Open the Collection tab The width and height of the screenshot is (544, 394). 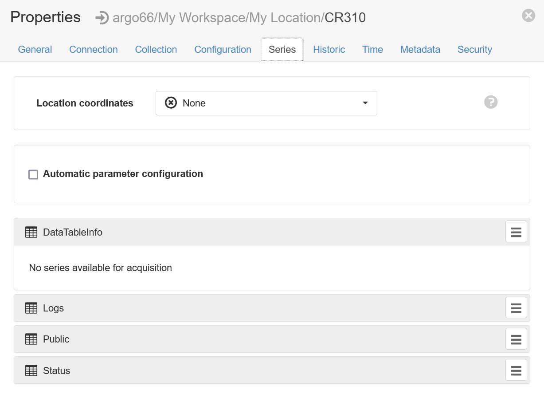156,49
